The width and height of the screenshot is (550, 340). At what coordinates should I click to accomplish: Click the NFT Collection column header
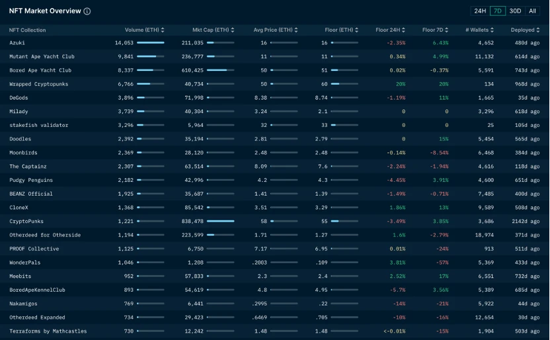tap(27, 30)
